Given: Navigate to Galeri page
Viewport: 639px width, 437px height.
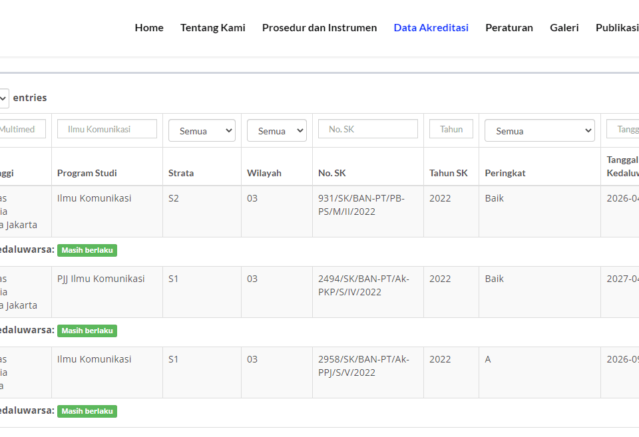Looking at the screenshot, I should pyautogui.click(x=564, y=27).
